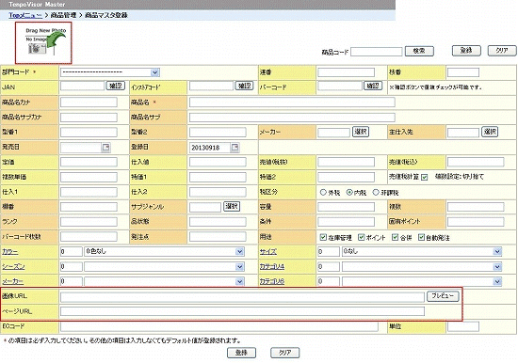Focus the 商品コード search input
This screenshot has height=363, width=518.
click(377, 52)
